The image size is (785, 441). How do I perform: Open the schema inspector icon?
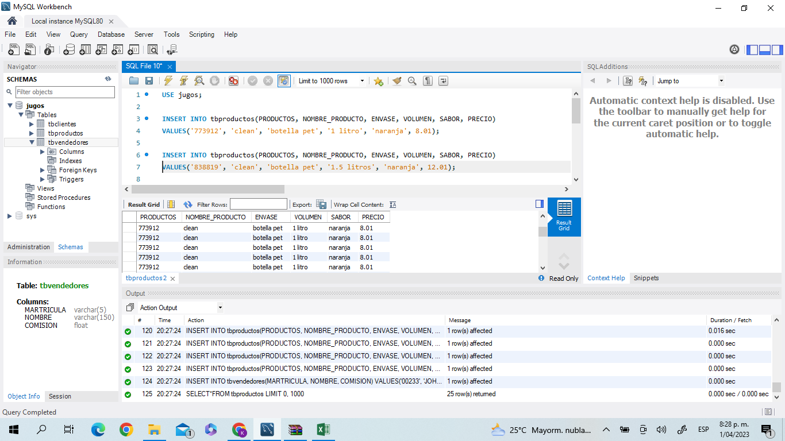click(49, 50)
